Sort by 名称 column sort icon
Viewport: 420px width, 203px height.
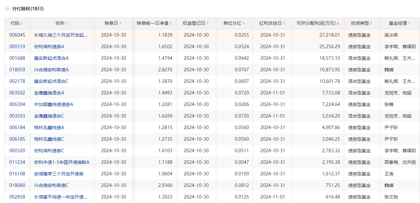pyautogui.click(x=67, y=23)
